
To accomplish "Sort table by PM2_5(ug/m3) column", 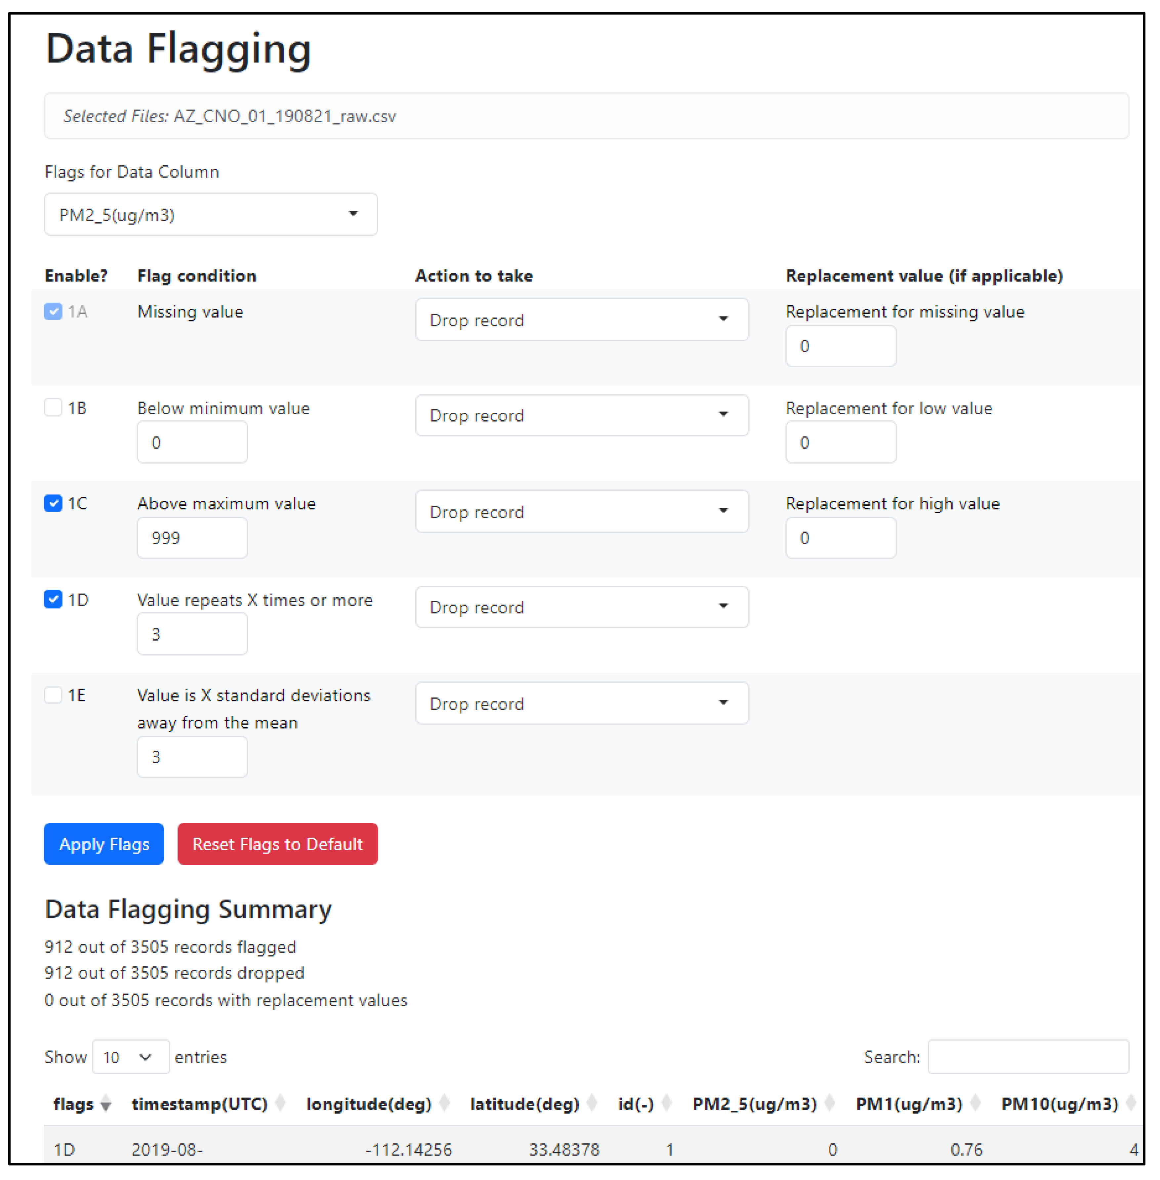I will [x=754, y=1104].
